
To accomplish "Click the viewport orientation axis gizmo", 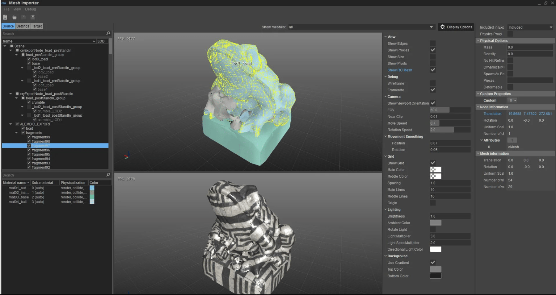I will pos(127,156).
